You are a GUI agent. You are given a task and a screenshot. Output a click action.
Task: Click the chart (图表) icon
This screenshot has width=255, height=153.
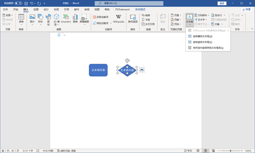click(75, 19)
